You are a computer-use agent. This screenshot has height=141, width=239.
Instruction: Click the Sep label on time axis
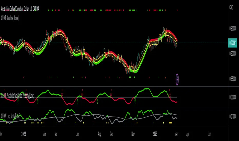tap(111, 134)
